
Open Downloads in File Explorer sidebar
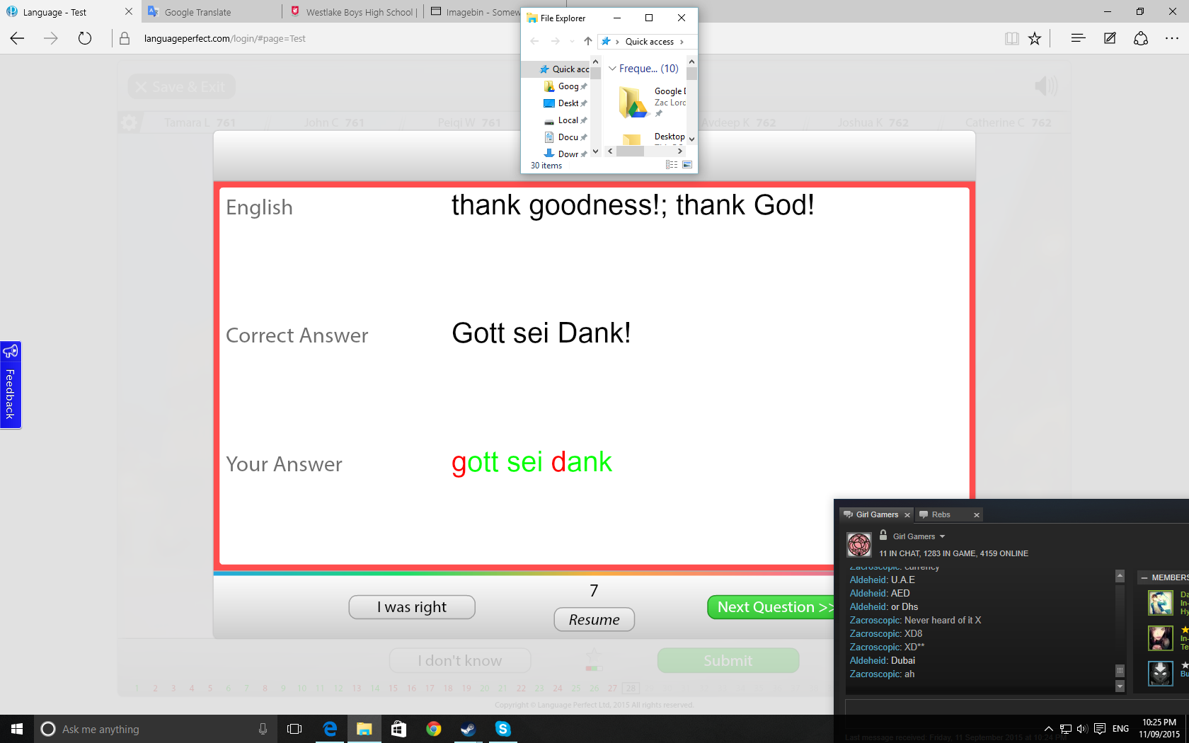[x=565, y=154]
